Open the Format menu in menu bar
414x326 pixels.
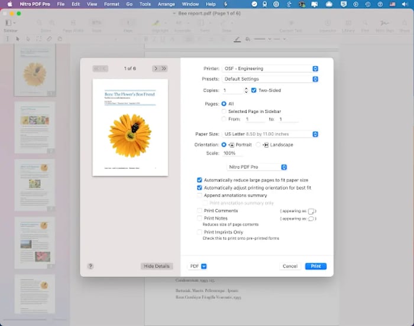click(x=111, y=4)
